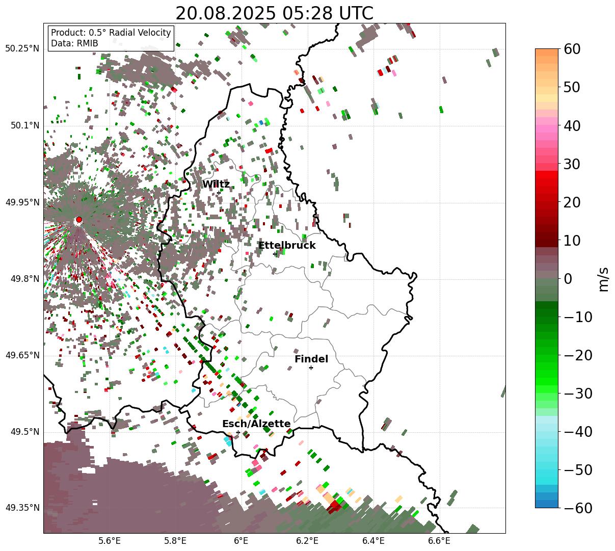Viewport: 615px width, 551px height.
Task: Click the Ettelbruck station cross marker
Action: pos(275,254)
